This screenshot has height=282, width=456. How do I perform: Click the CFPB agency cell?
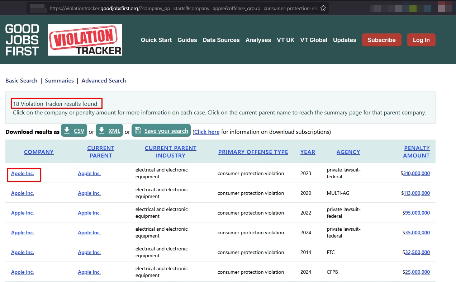click(332, 272)
